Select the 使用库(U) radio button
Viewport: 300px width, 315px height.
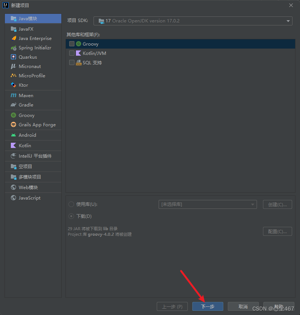point(71,204)
